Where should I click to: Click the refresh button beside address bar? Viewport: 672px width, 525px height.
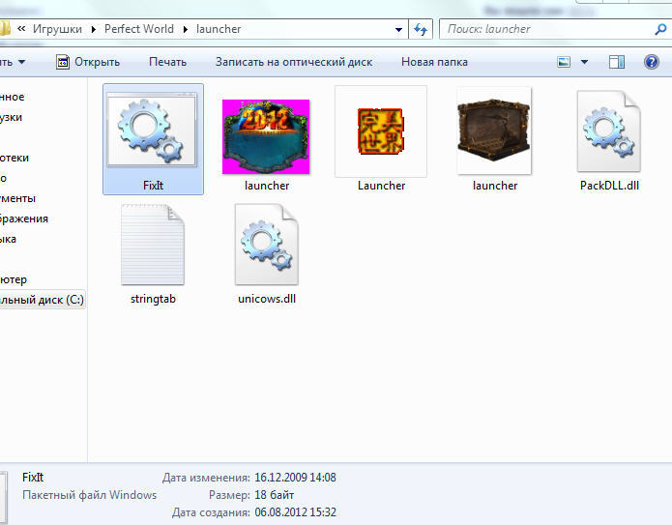[422, 29]
